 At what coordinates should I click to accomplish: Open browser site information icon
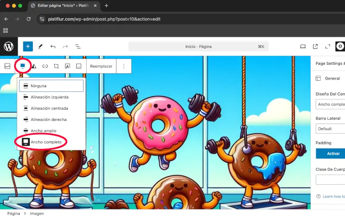42,19
